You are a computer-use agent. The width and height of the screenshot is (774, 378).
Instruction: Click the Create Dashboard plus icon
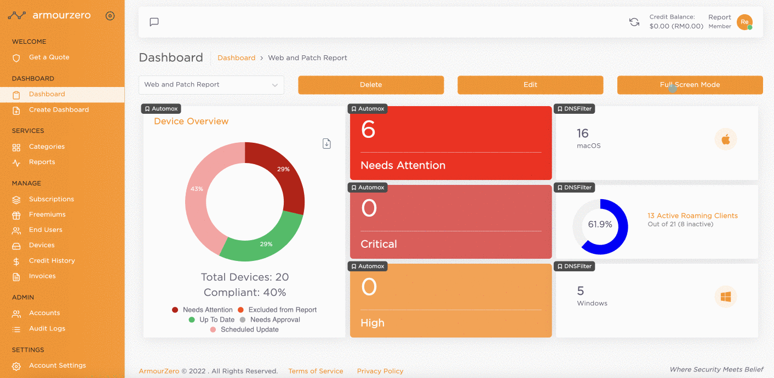tap(16, 110)
